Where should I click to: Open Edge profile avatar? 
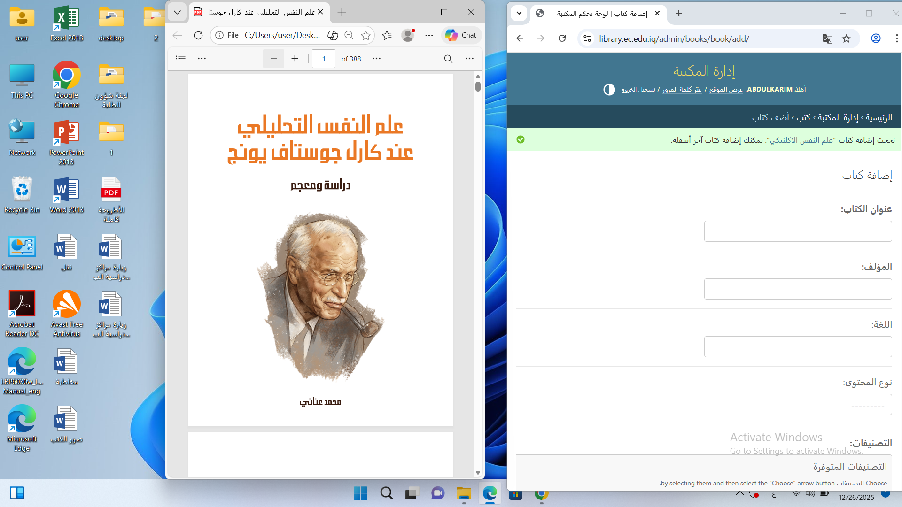(408, 35)
